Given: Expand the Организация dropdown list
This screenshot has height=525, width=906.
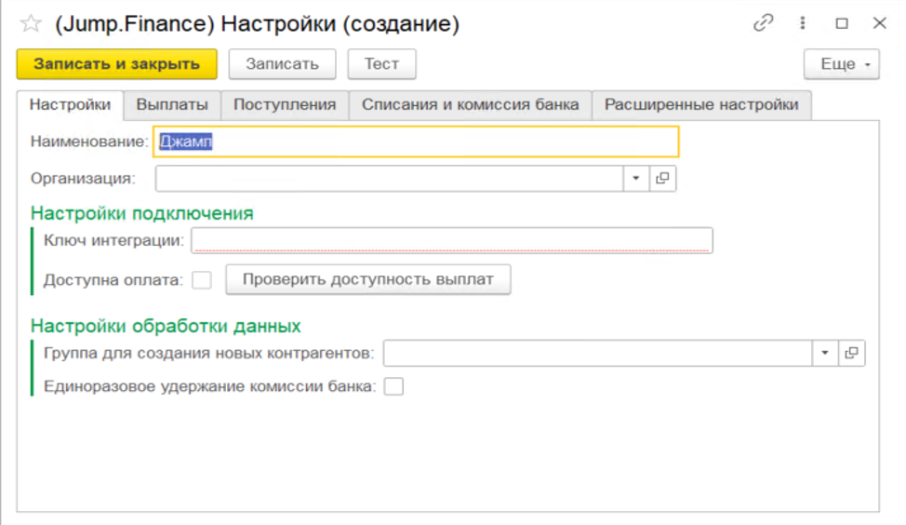Looking at the screenshot, I should (x=636, y=178).
